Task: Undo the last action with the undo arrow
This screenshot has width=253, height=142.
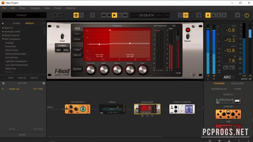Action: click(x=55, y=15)
